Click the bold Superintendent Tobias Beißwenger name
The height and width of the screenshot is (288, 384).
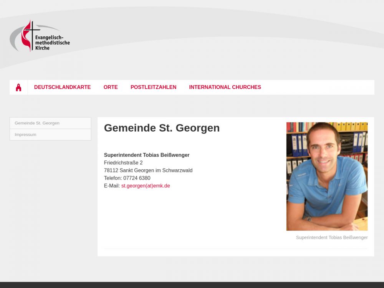147,155
